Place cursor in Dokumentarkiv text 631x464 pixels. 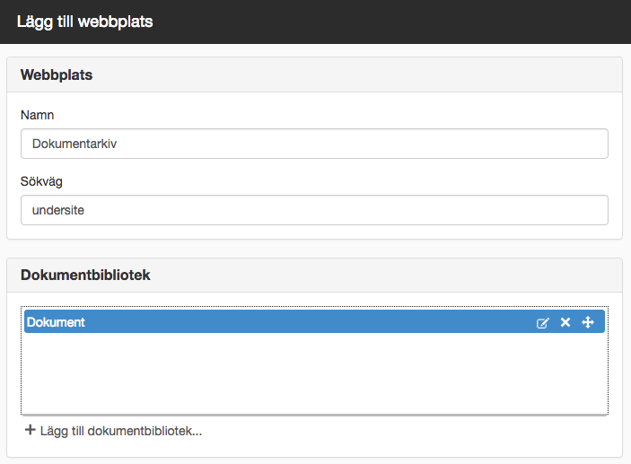(x=74, y=144)
